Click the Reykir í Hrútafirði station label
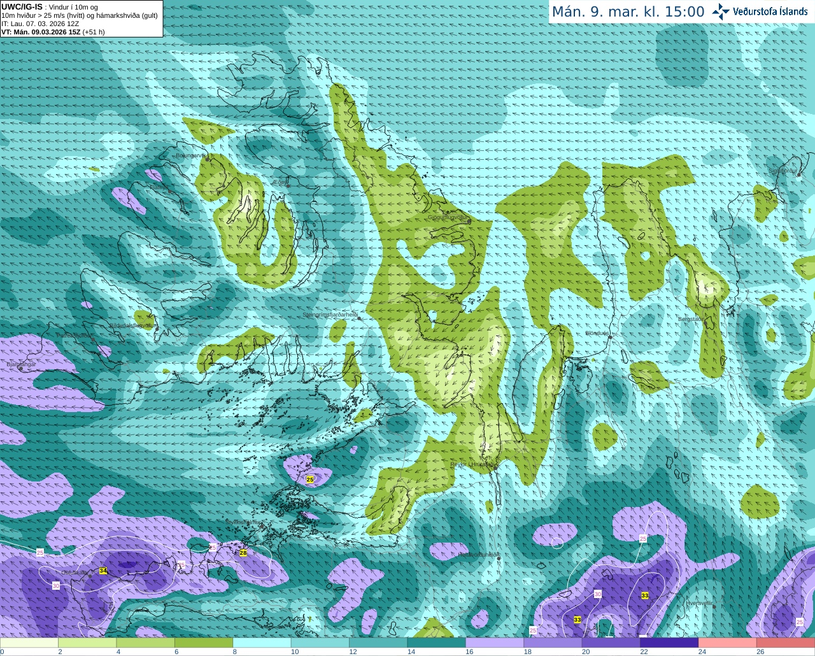Image resolution: width=815 pixels, height=656 pixels. (x=472, y=464)
